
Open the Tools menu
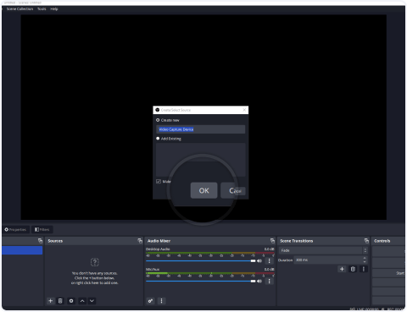(42, 8)
